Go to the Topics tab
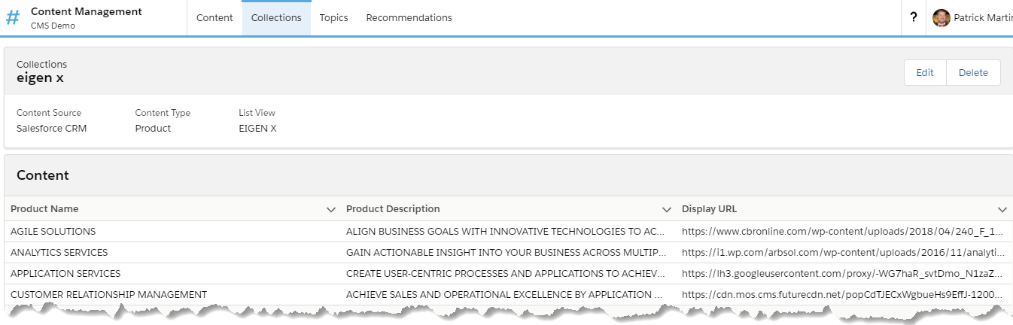This screenshot has width=1013, height=325. [x=333, y=17]
